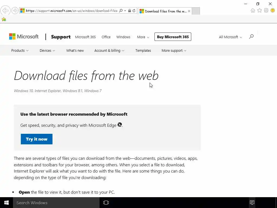Go back with the browser Back arrow

coord(5,11)
